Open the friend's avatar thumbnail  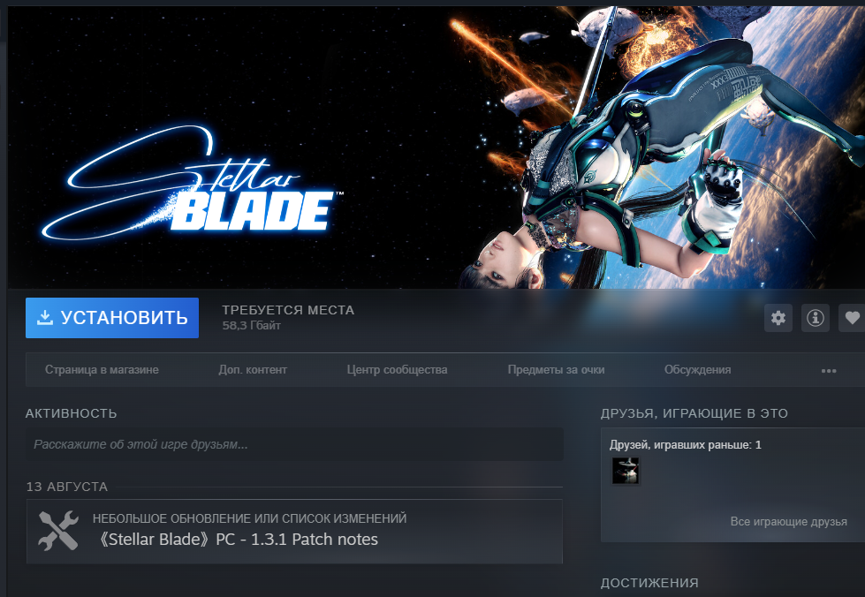626,471
